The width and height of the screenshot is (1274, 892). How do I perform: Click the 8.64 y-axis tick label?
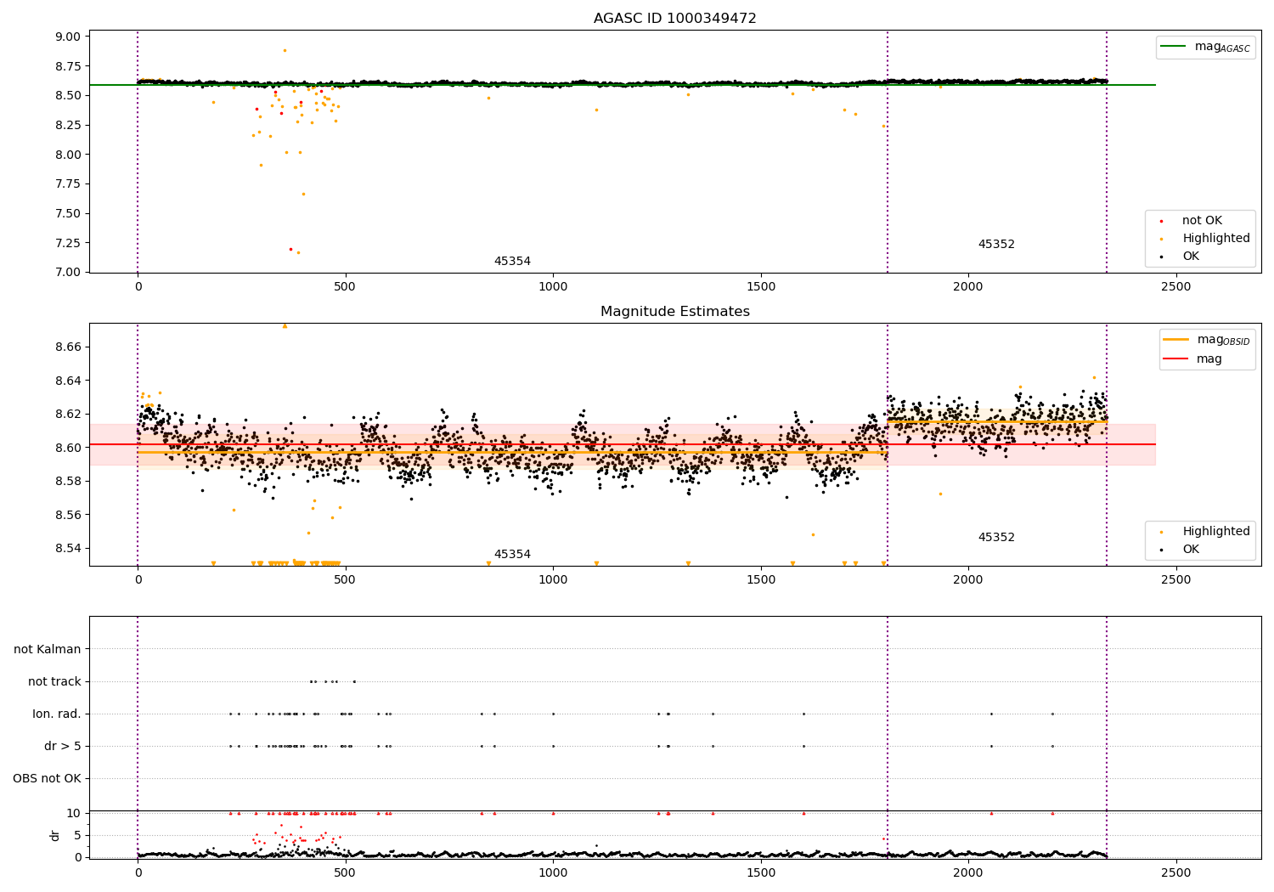[68, 381]
